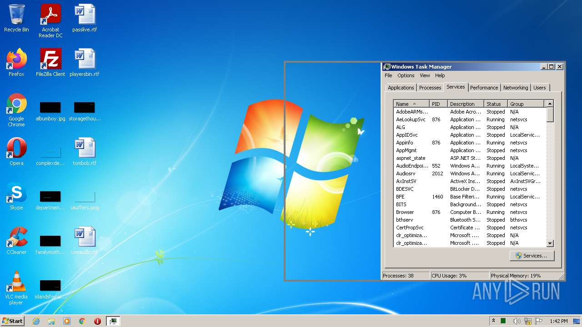
Task: Select the CertPropSvc service row
Action: [470, 228]
